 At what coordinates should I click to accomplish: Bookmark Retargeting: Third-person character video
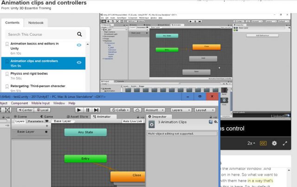pos(7,86)
